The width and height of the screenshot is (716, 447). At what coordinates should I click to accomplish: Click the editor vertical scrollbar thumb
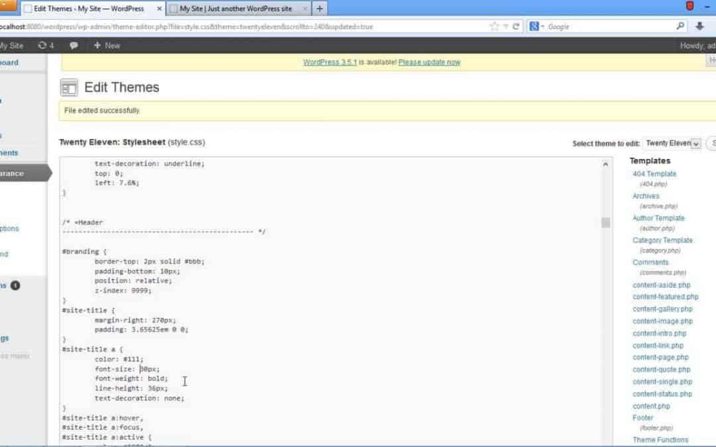tap(605, 222)
